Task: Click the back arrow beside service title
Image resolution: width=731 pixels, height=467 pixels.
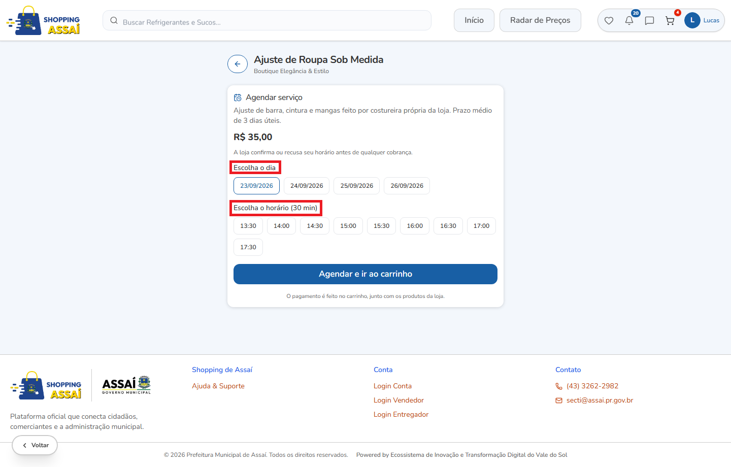Action: point(238,64)
